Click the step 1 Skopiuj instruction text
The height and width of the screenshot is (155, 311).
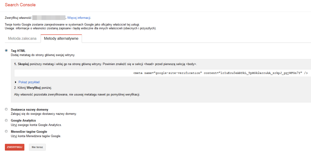105,64
